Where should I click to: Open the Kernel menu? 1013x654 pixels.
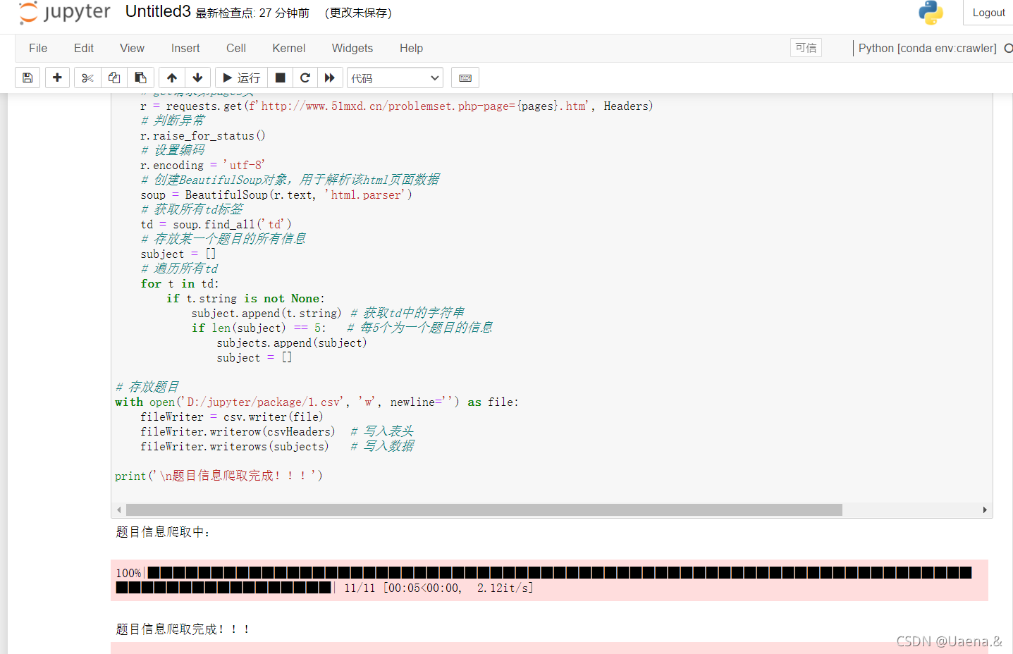pos(289,48)
